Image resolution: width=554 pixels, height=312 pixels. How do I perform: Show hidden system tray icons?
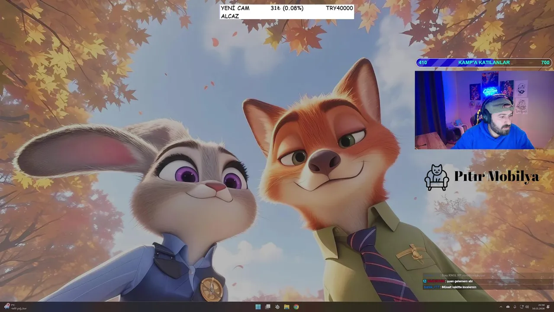click(x=501, y=307)
